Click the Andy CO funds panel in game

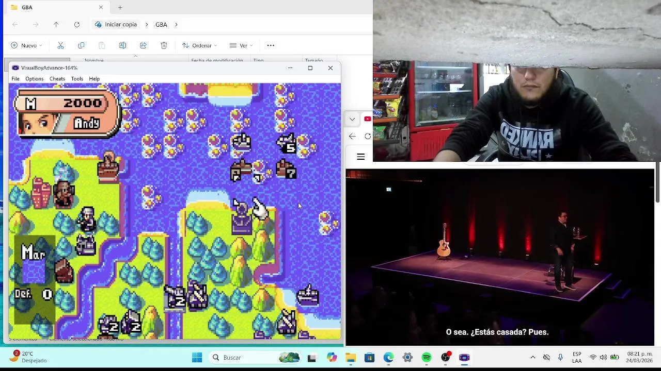(x=67, y=113)
